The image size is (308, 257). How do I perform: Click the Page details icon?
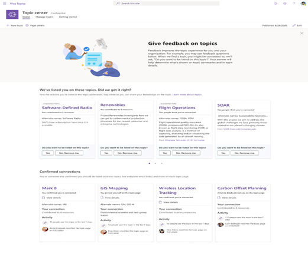coord(27,25)
